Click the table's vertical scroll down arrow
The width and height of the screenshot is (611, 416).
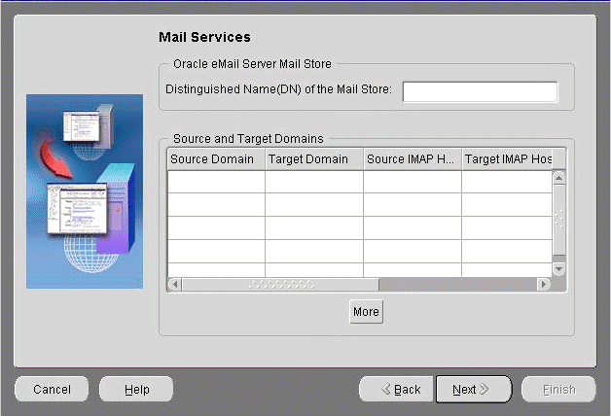tap(558, 269)
